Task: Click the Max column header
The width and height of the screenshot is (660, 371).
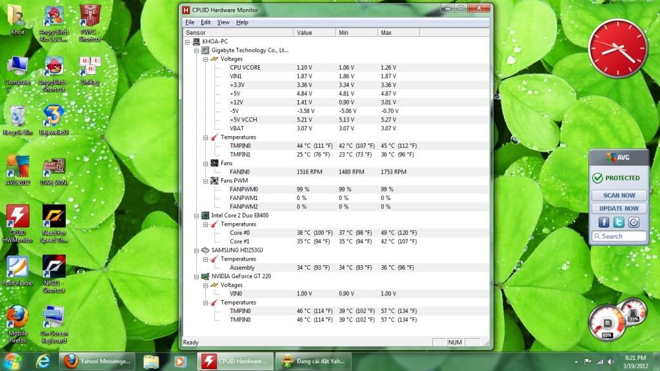Action: (x=386, y=32)
